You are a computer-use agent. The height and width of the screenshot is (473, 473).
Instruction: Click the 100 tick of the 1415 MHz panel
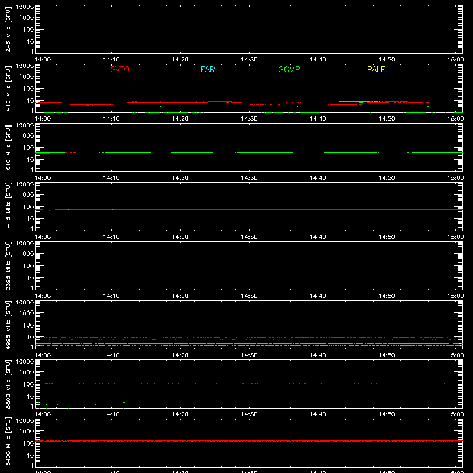[28, 207]
